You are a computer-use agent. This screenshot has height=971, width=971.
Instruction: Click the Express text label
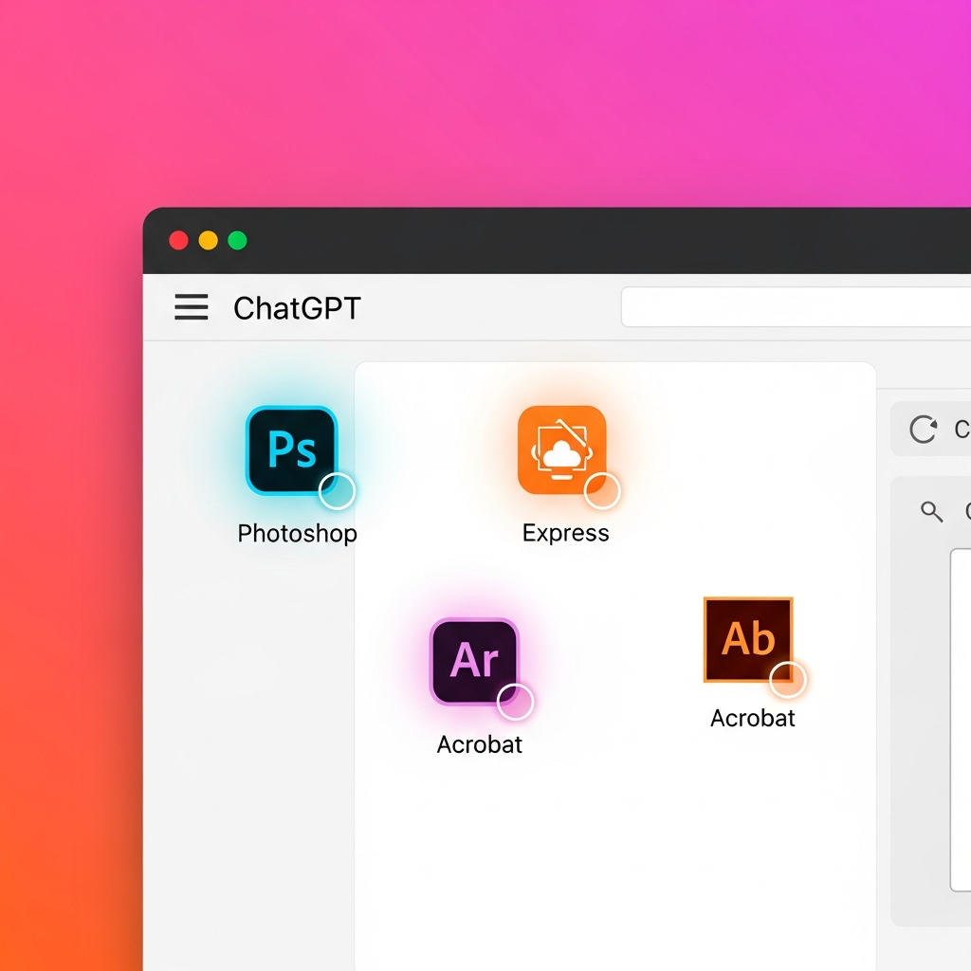click(565, 534)
